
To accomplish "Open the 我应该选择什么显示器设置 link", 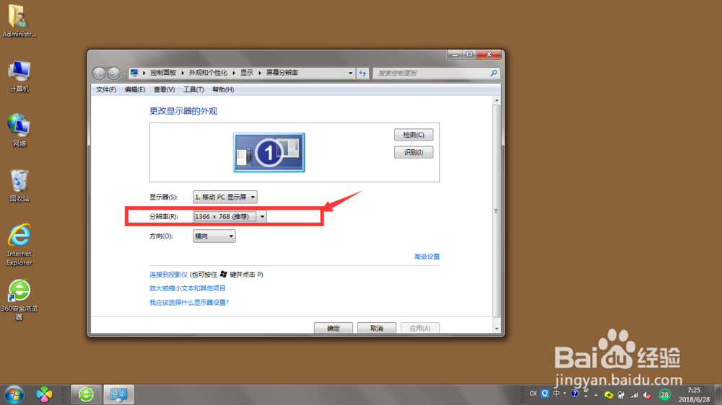I will [x=189, y=303].
